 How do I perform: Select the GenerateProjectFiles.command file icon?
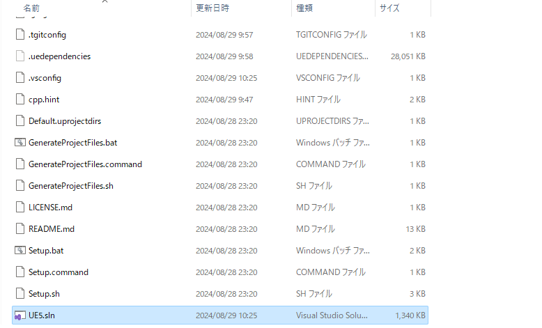click(20, 164)
